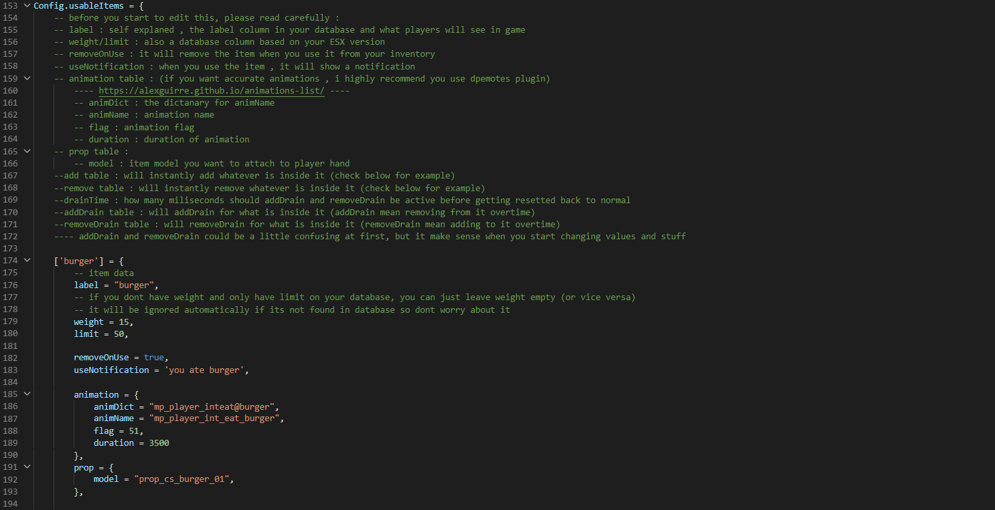
Task: Click line number 153 in gutter
Action: (x=10, y=6)
